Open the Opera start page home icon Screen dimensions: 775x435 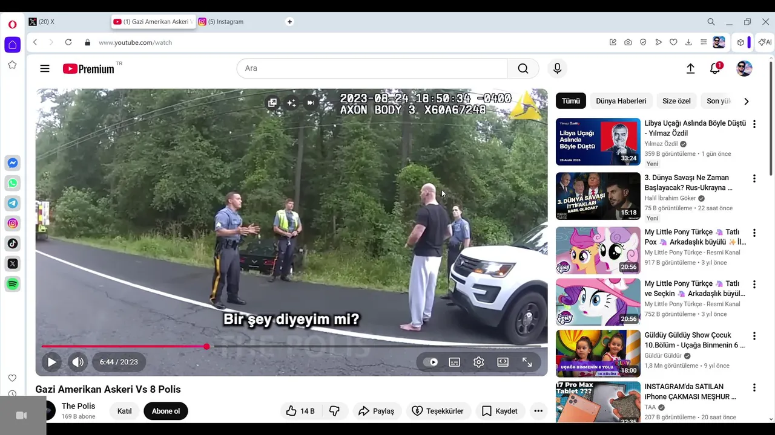[13, 45]
